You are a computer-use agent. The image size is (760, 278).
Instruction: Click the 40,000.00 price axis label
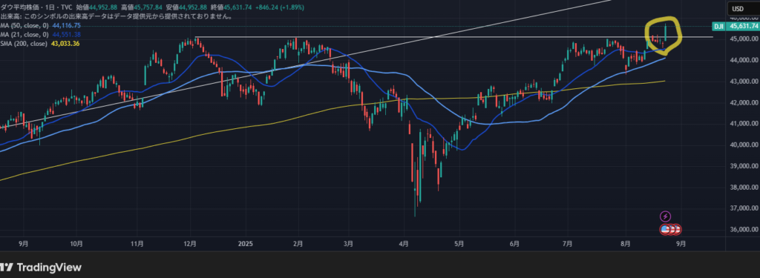pos(743,145)
